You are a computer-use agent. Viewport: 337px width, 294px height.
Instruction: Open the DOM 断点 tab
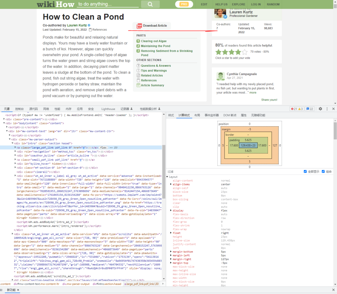click(x=230, y=115)
